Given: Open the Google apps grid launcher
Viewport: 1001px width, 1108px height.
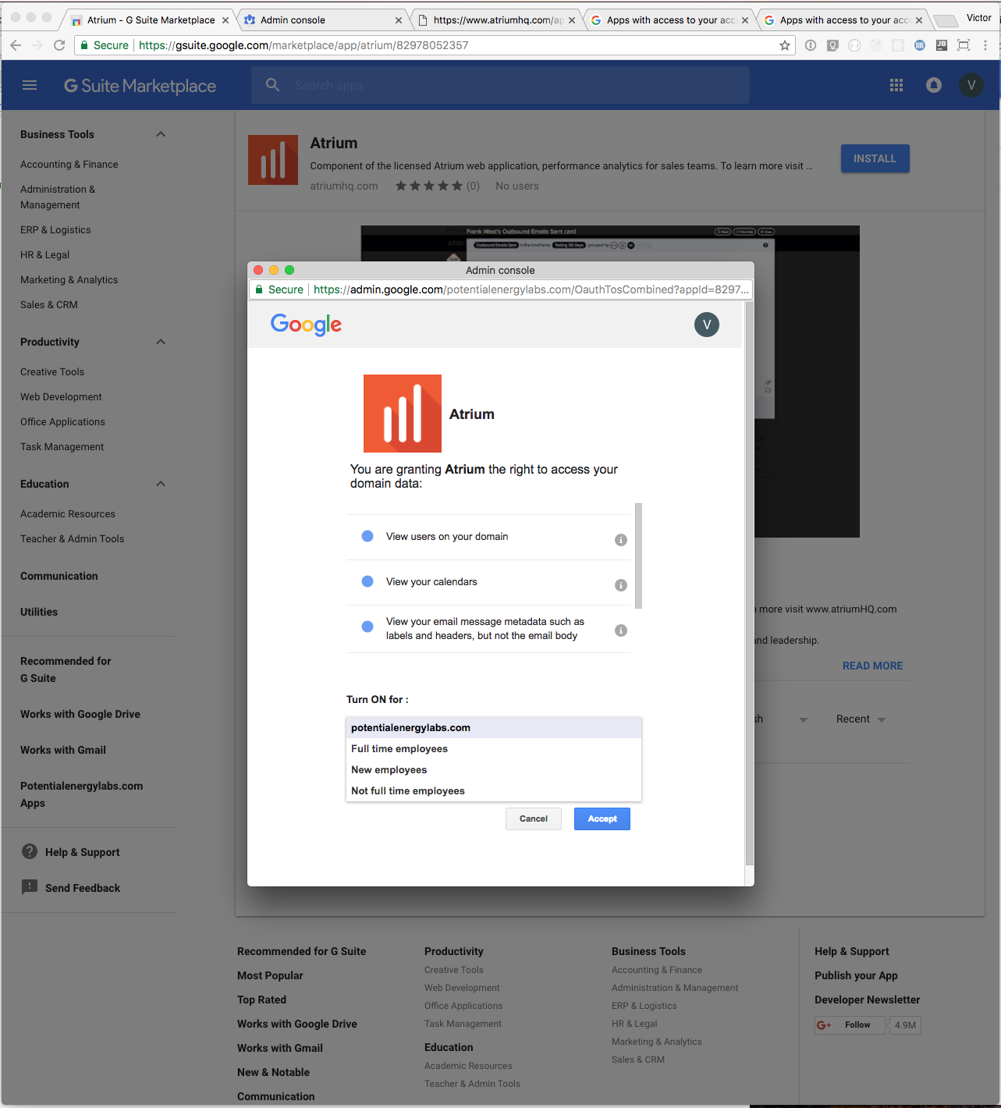Looking at the screenshot, I should [x=896, y=85].
